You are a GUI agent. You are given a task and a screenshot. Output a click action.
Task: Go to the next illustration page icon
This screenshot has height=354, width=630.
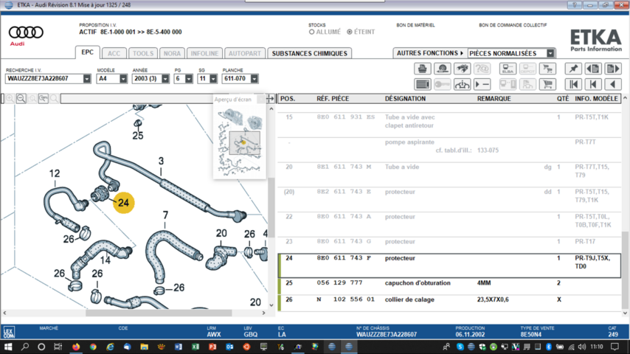point(613,69)
